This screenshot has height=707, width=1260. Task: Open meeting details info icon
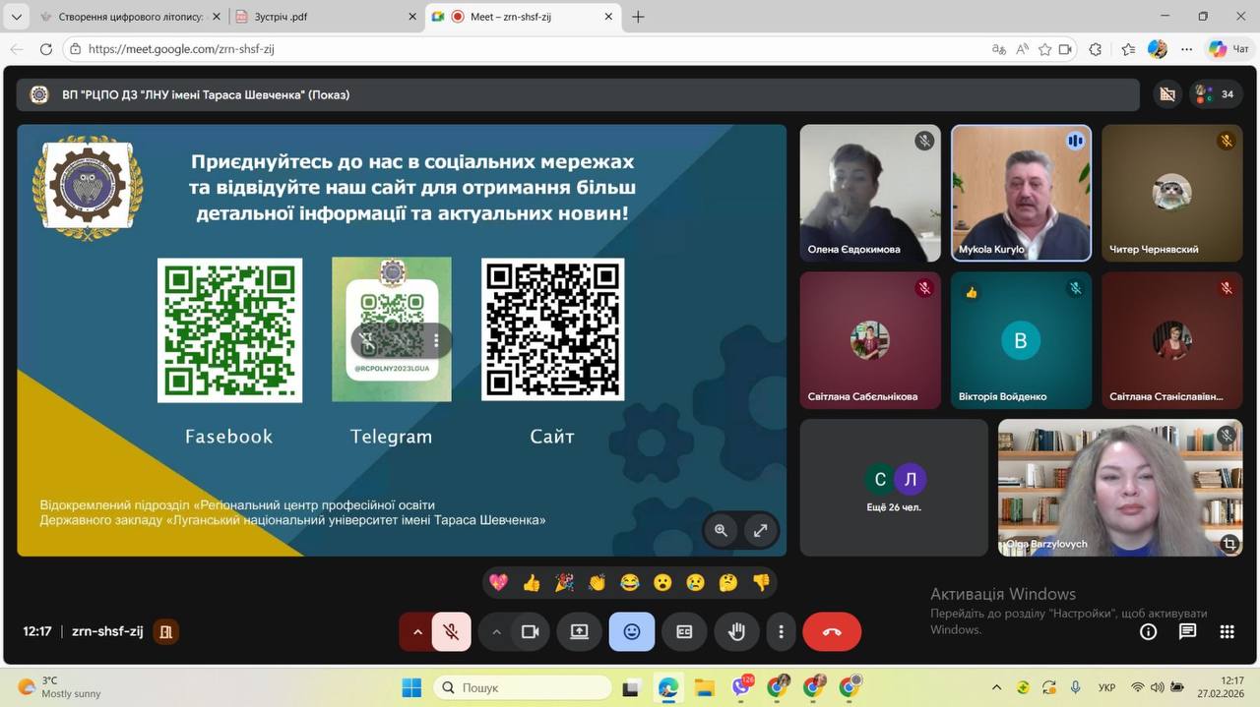(1148, 632)
